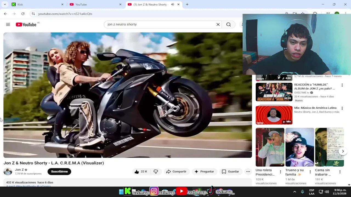Show next Shorts with the right arrow

pyautogui.click(x=343, y=151)
